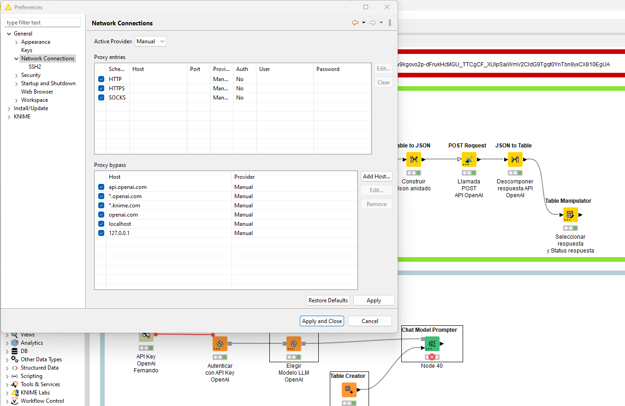Click the Add Host... button

coord(376,177)
